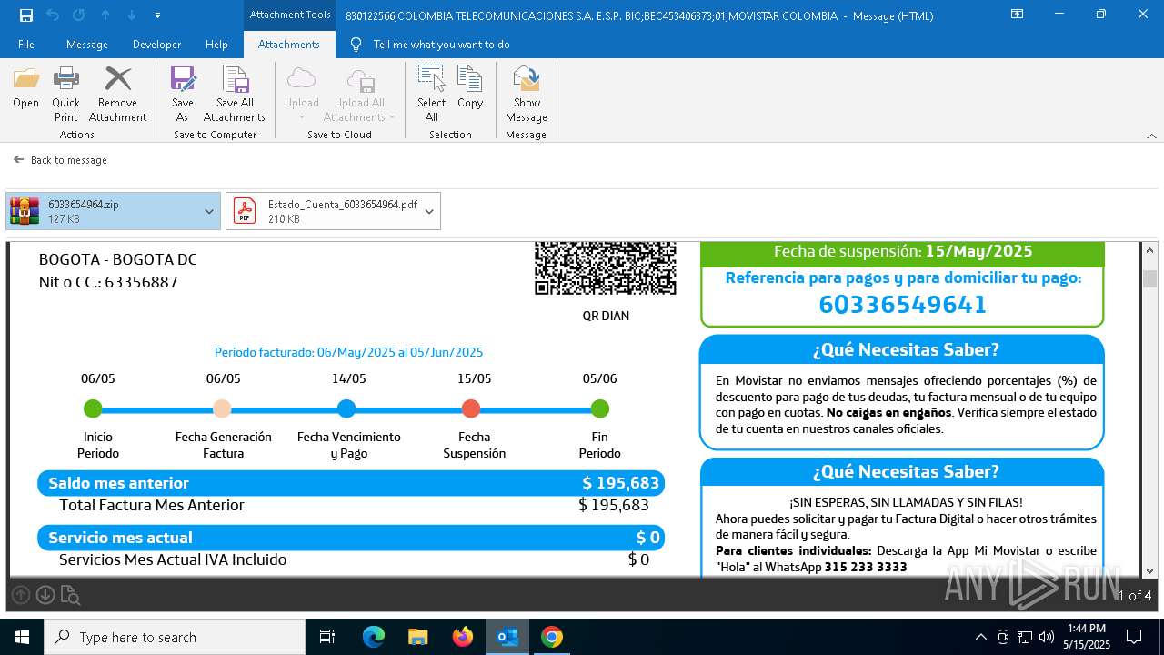Switch to the Developer tab

point(156,44)
